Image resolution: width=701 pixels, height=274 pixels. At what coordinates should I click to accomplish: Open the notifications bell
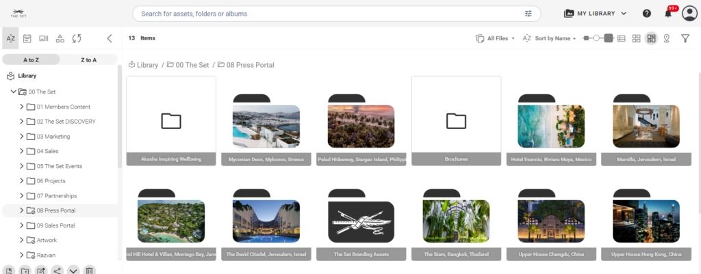click(x=668, y=14)
